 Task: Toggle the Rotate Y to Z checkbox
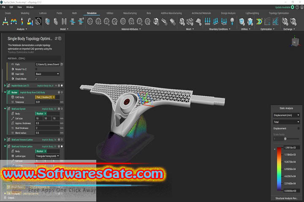pos(36,69)
